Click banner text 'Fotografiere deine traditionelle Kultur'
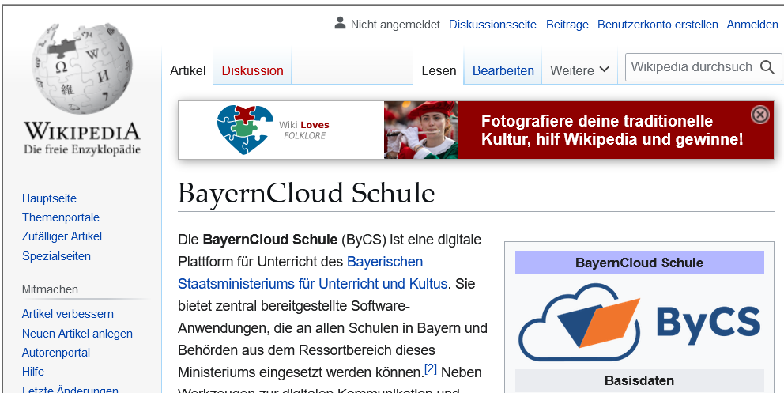784x393 pixels. point(612,130)
